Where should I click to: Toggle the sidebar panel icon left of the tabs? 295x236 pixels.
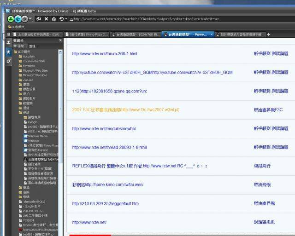click(8, 34)
